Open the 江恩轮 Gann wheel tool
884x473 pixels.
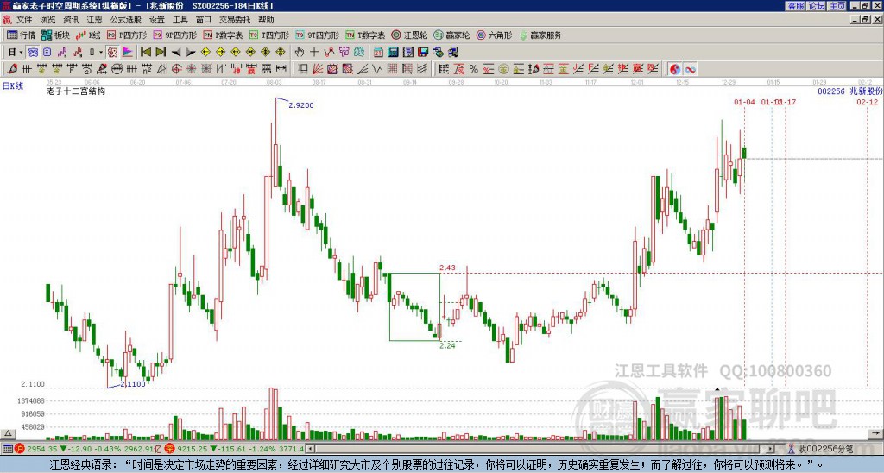pos(410,35)
